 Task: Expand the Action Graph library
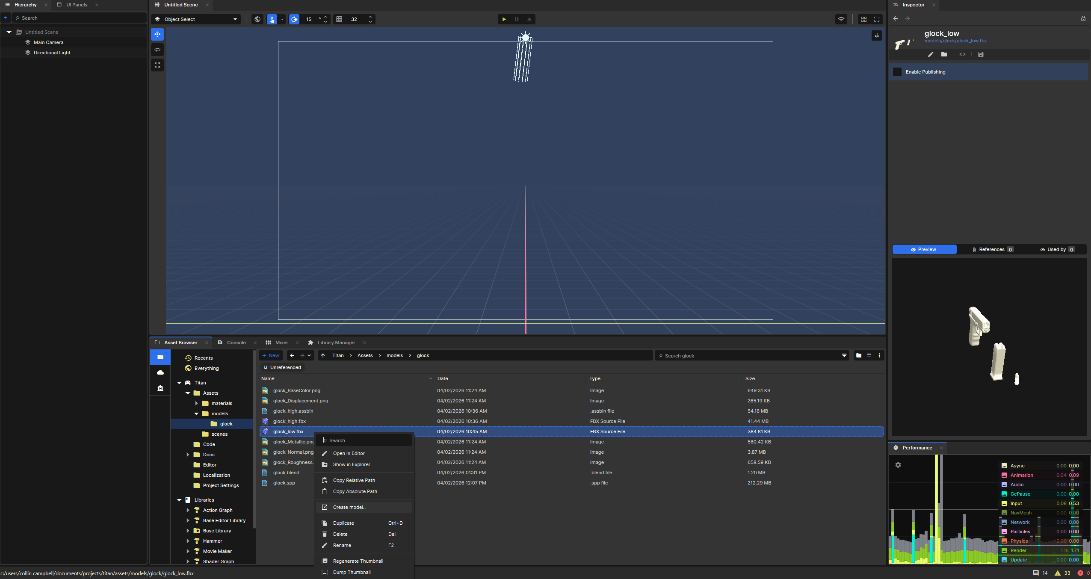pyautogui.click(x=188, y=510)
